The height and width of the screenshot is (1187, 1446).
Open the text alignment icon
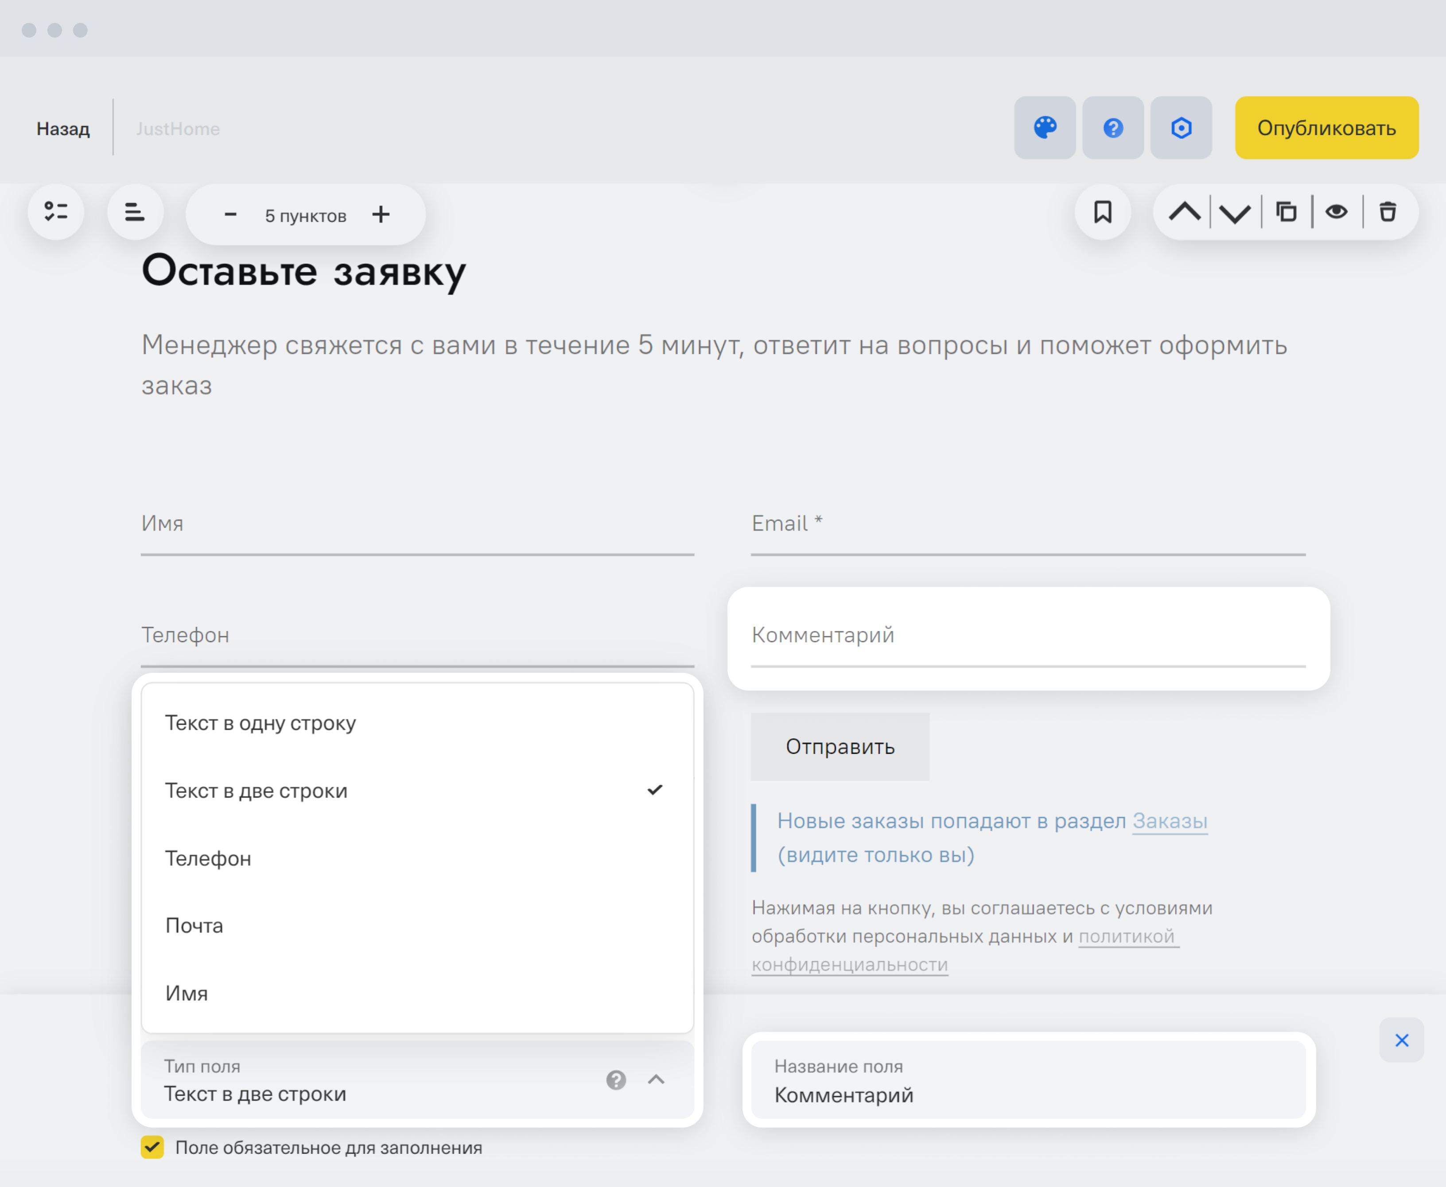(x=135, y=212)
